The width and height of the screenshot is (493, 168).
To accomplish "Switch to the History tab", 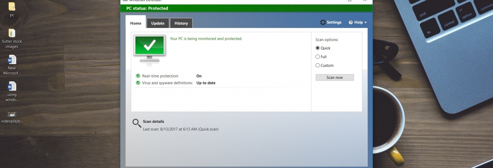I will coord(181,23).
